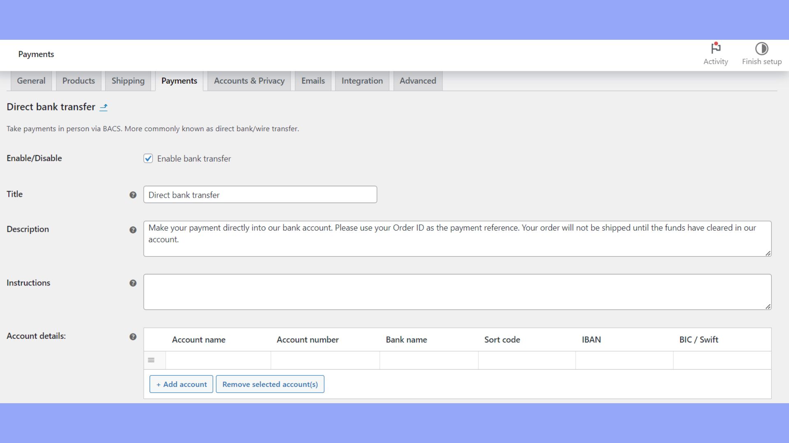Open the Shipping settings tab
The height and width of the screenshot is (443, 789).
coord(128,81)
